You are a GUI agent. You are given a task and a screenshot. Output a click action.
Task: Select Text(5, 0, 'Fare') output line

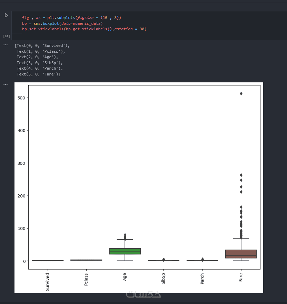tap(38, 74)
